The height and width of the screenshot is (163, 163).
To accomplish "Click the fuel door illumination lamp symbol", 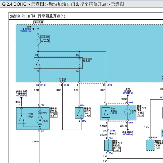I will [x=128, y=112].
